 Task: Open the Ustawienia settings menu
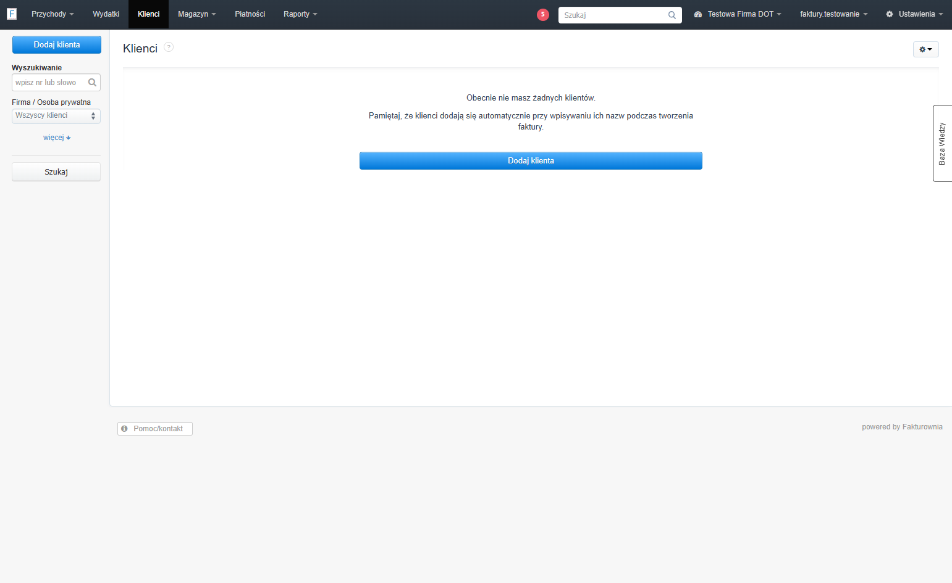914,14
